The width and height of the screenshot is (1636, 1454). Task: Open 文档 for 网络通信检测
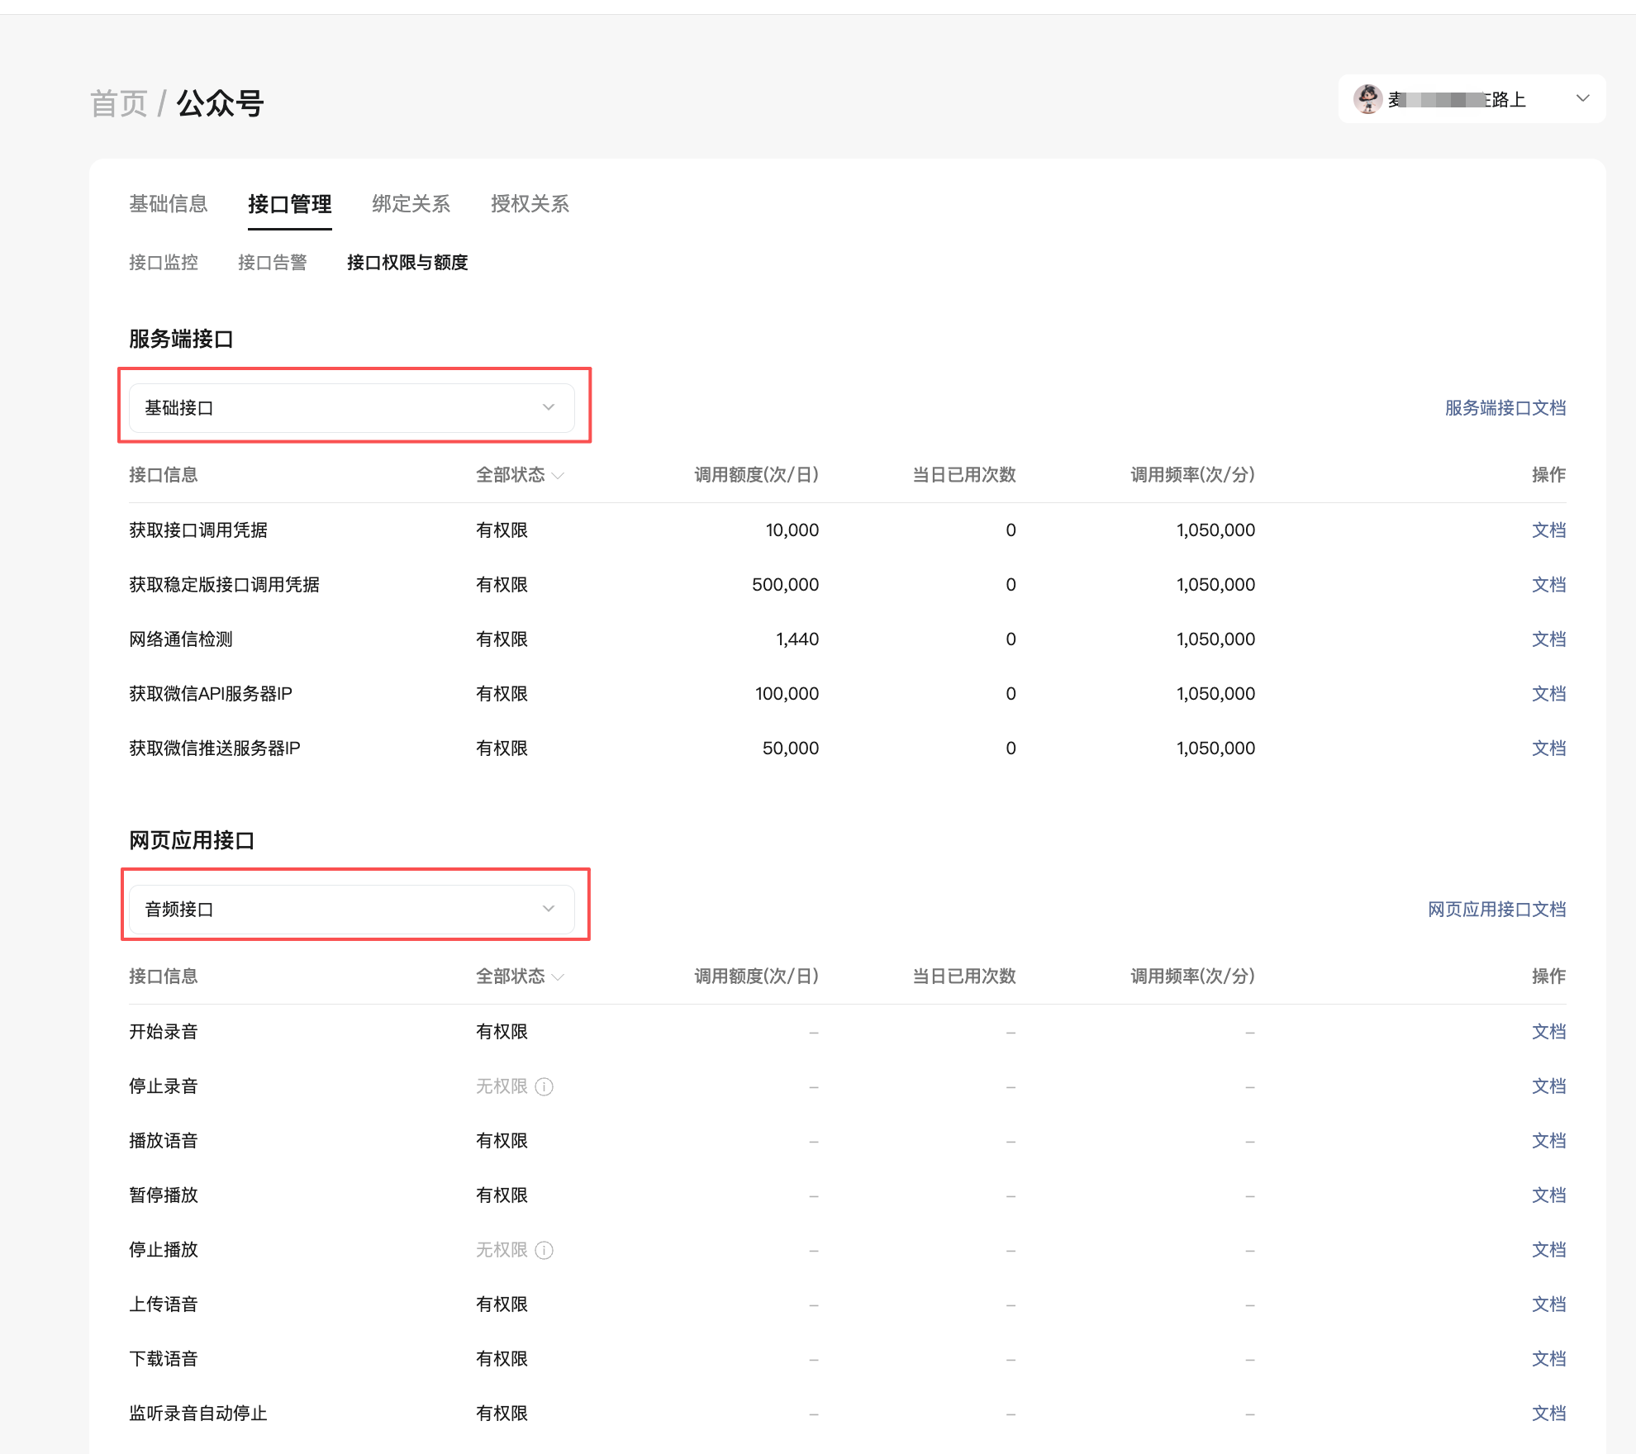(1548, 639)
